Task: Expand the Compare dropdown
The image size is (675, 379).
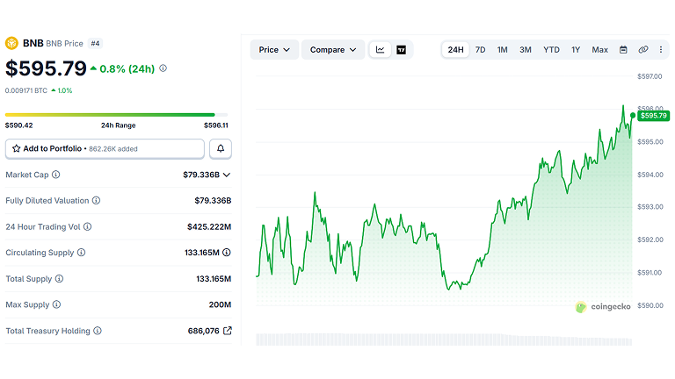Action: tap(333, 50)
